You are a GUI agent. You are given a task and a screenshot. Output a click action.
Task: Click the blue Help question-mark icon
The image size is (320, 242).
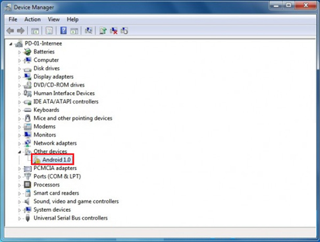click(x=63, y=30)
